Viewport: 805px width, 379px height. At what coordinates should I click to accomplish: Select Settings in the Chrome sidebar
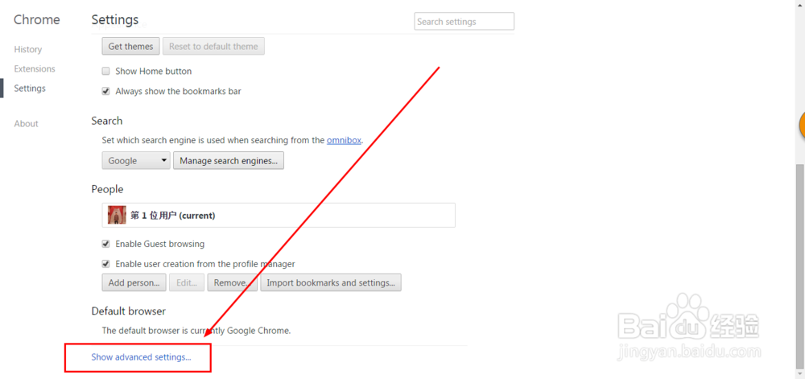click(x=30, y=89)
